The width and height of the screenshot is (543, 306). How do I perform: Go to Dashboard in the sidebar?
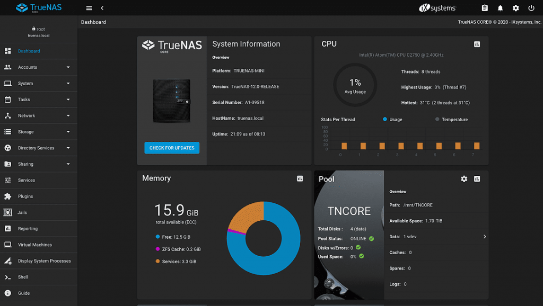tap(38, 51)
